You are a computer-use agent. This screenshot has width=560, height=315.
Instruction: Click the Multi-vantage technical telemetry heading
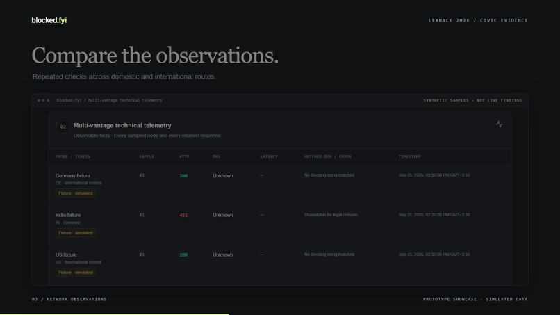pyautogui.click(x=122, y=125)
